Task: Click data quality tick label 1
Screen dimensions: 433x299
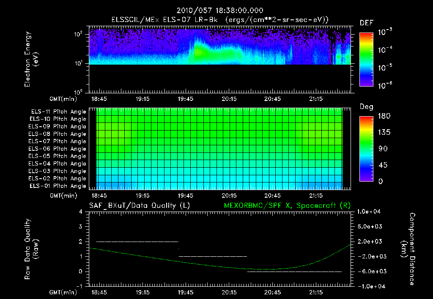Action: [81, 256]
